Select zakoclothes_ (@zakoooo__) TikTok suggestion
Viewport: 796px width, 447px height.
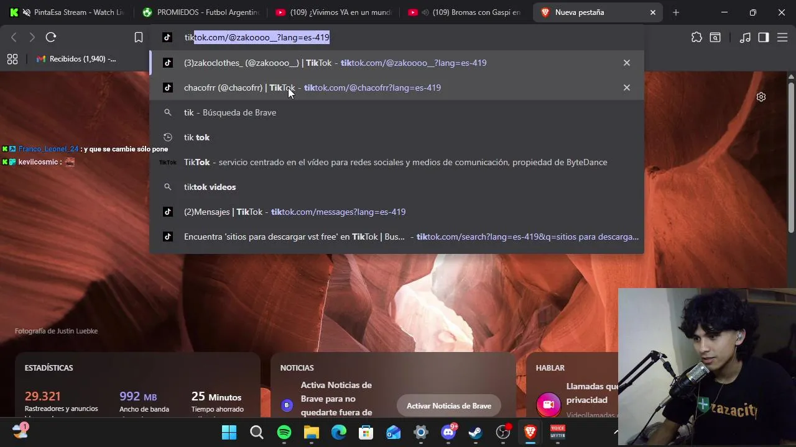pyautogui.click(x=397, y=63)
